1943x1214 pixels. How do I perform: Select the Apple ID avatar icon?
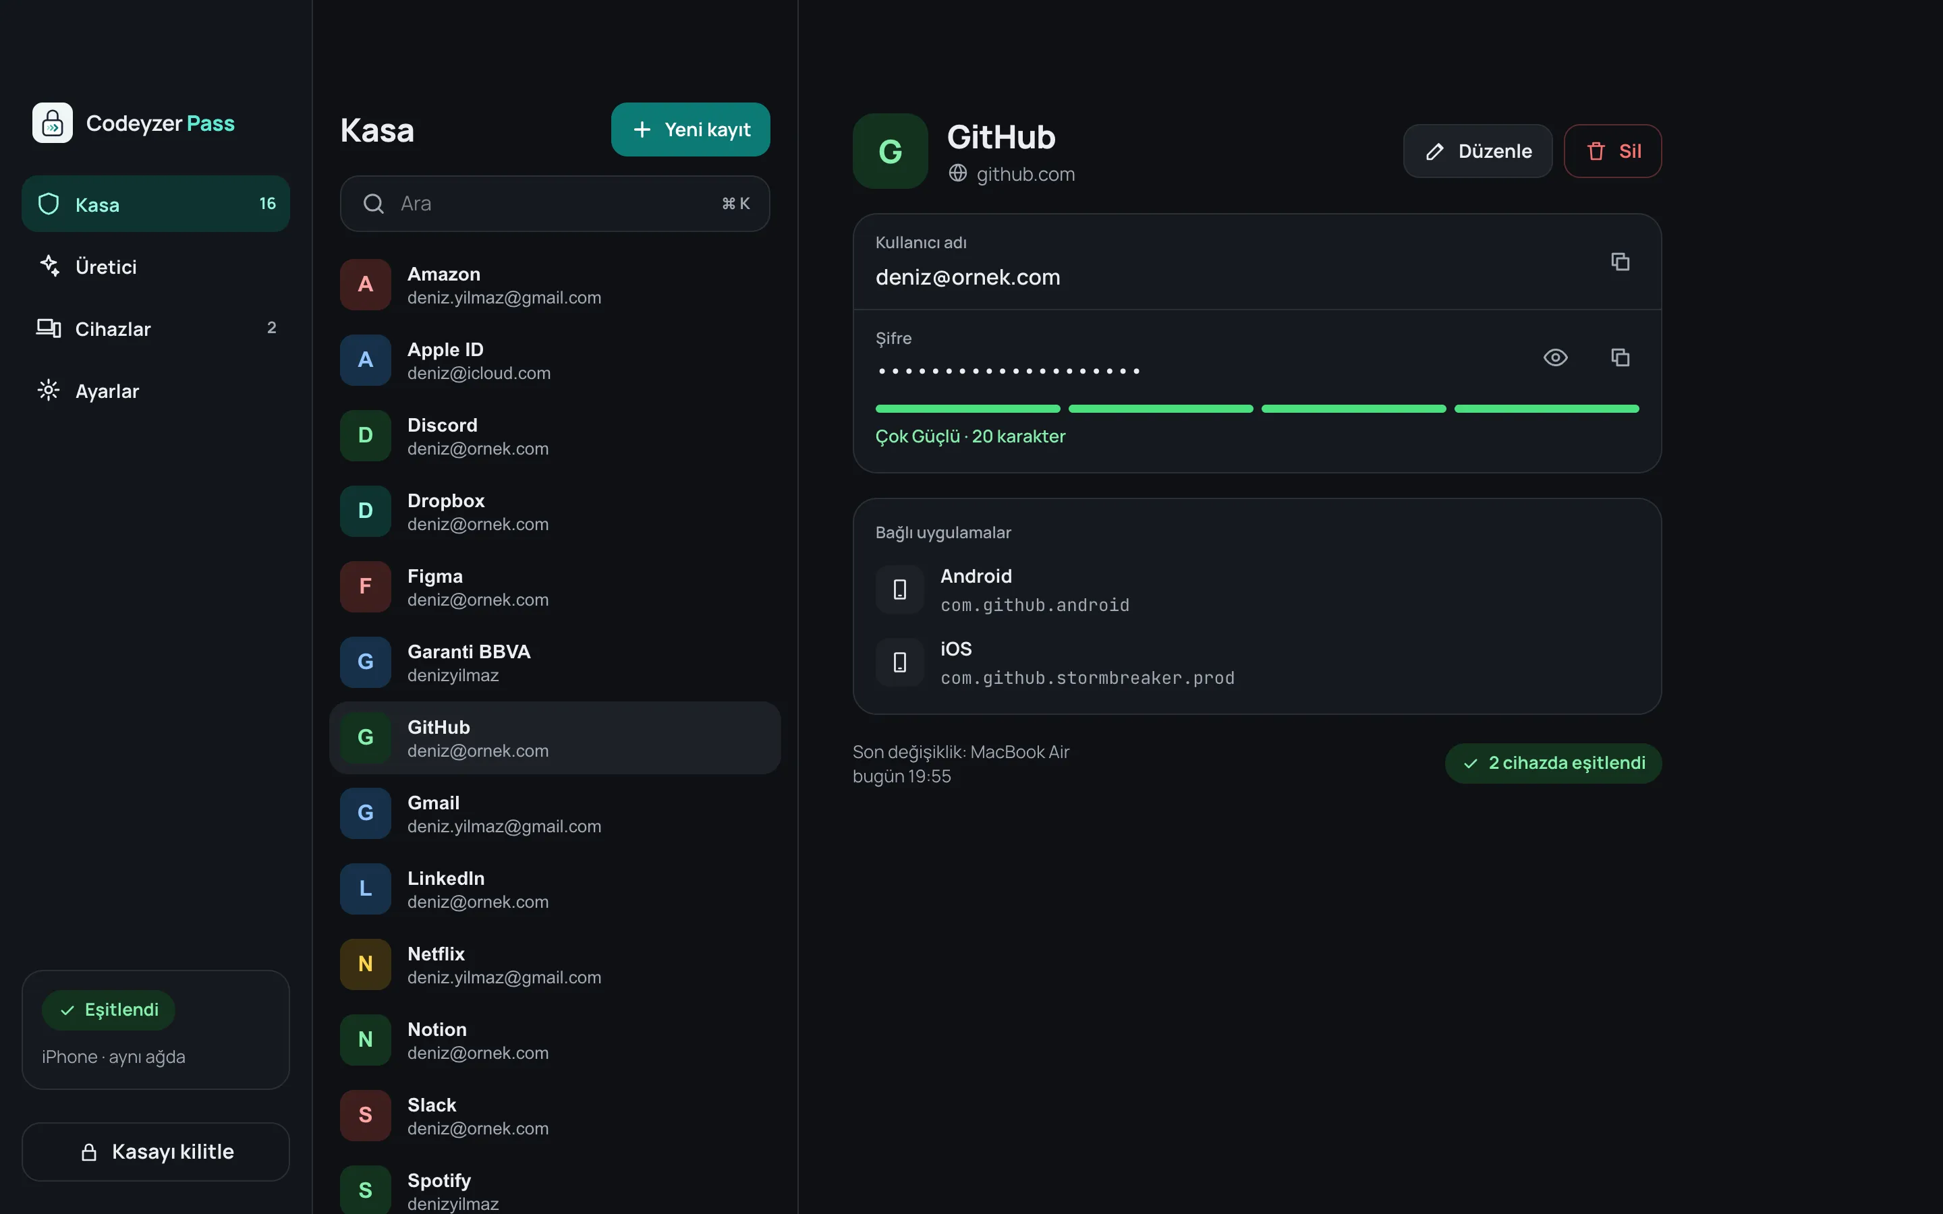pyautogui.click(x=365, y=359)
